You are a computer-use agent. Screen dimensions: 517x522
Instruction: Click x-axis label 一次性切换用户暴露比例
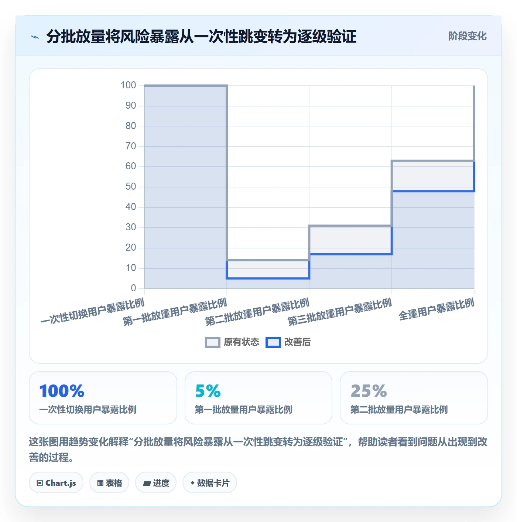click(92, 311)
